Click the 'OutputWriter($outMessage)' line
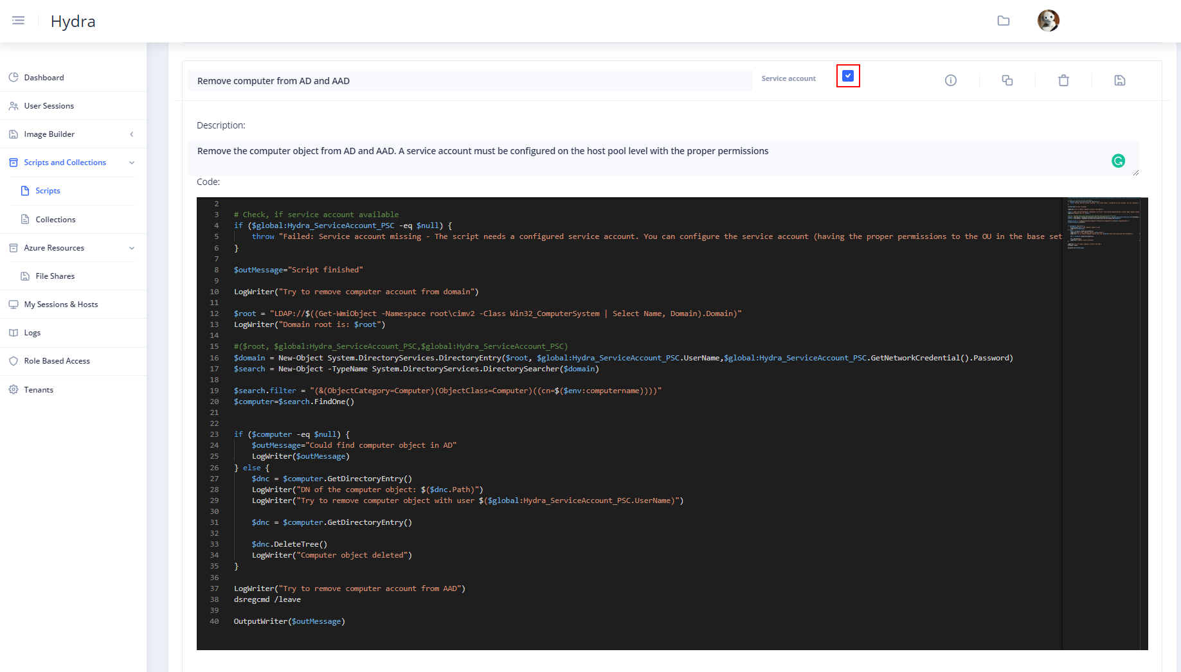Screen dimensions: 1181x672 289,621
